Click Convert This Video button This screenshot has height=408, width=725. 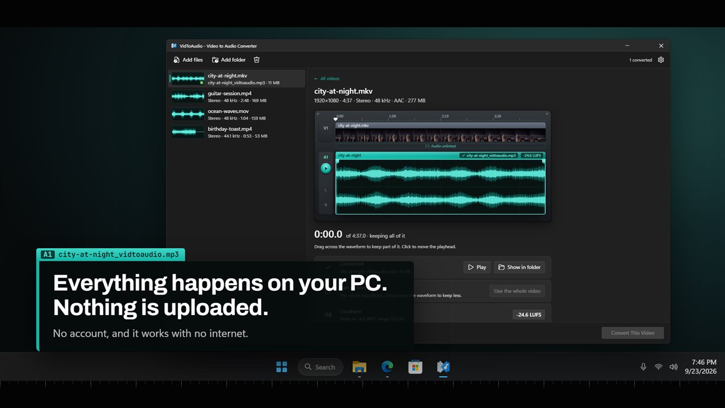(x=633, y=333)
